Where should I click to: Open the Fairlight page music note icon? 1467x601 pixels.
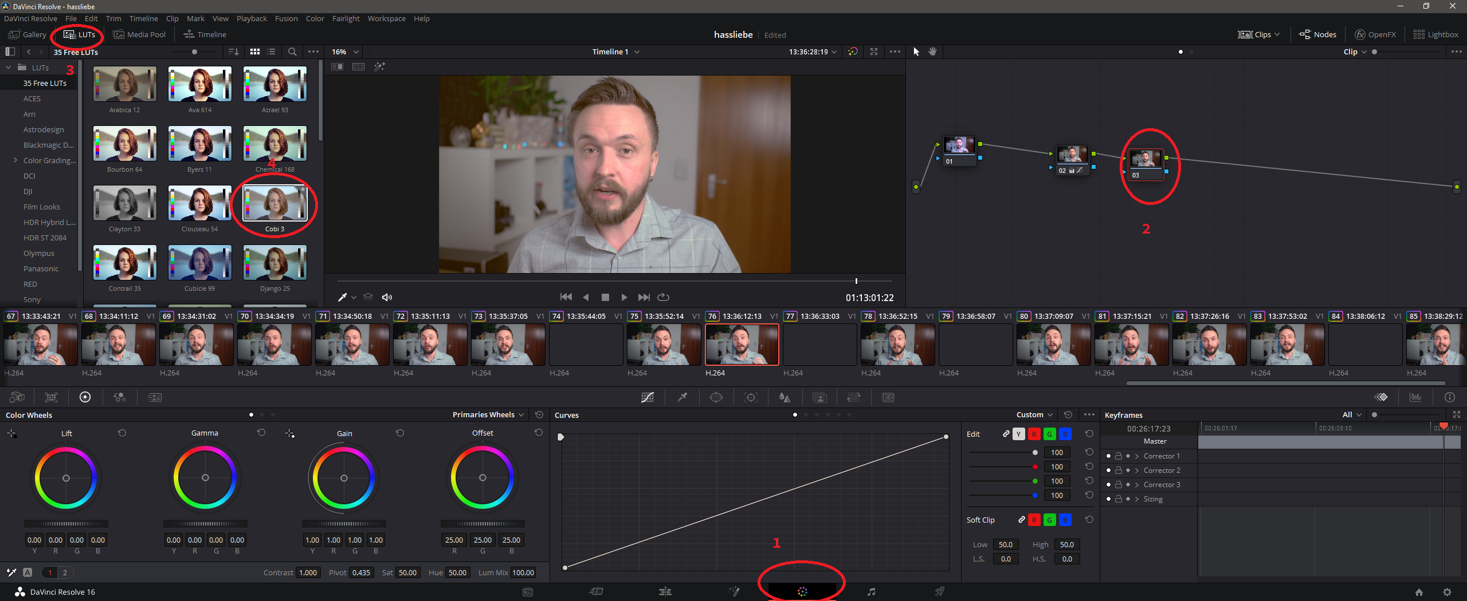(871, 591)
